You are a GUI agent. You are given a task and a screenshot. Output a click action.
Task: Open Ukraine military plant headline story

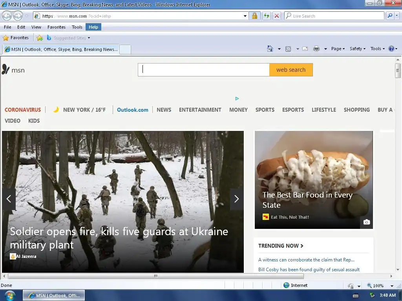pyautogui.click(x=119, y=238)
